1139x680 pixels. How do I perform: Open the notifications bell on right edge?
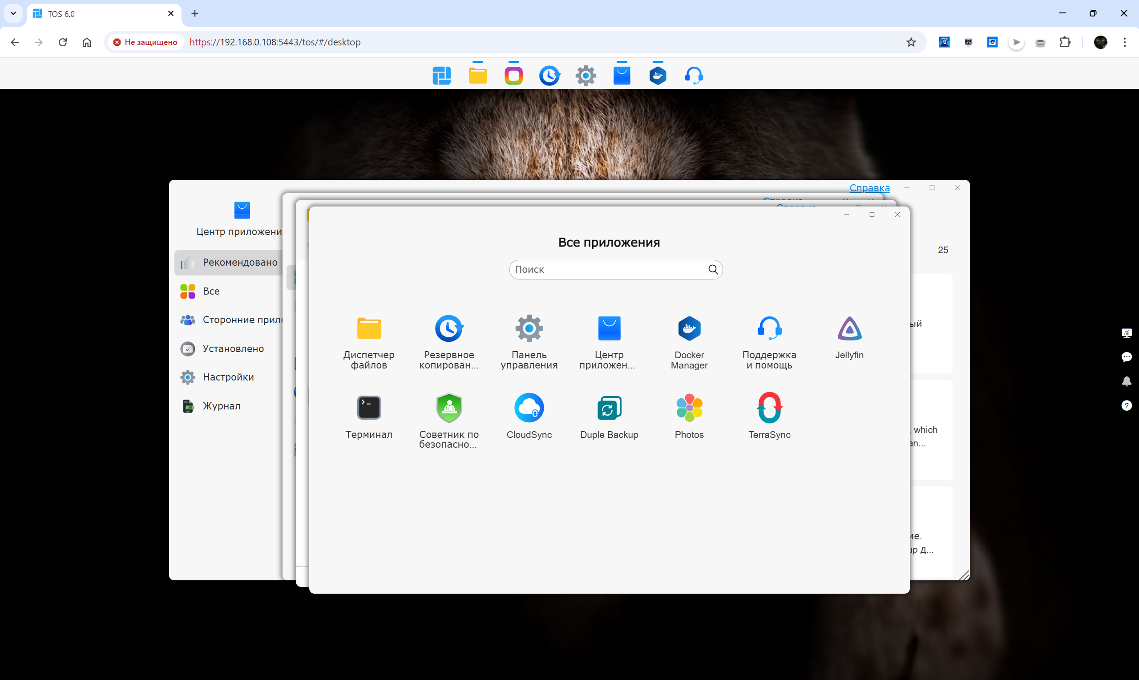click(x=1126, y=381)
